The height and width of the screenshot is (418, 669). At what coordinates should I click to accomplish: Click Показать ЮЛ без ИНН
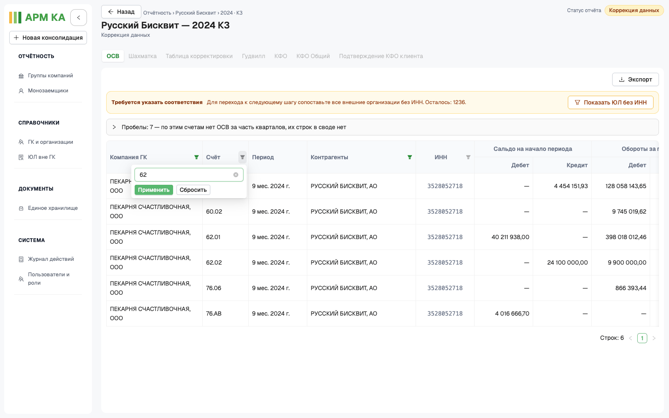pos(610,102)
